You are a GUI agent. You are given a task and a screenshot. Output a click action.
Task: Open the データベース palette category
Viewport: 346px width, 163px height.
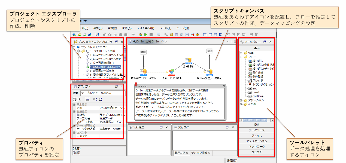tap(256, 130)
